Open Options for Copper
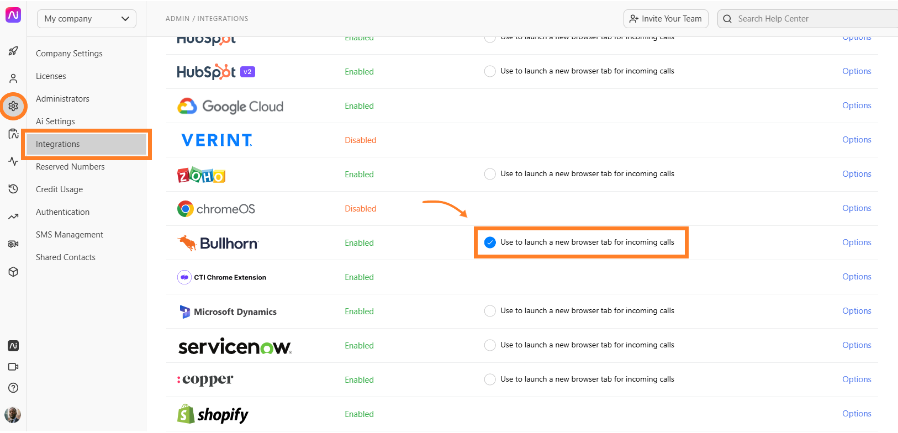Screen dimensions: 898x433 tap(857, 379)
